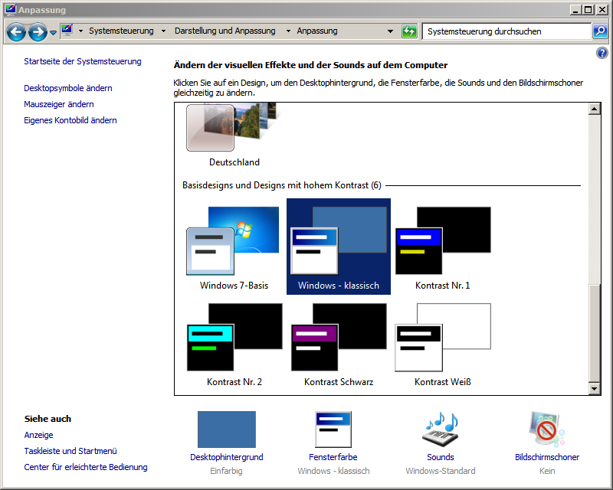Click the 'Kein' label under Bildschirmschoner
The image size is (613, 490).
click(x=547, y=471)
